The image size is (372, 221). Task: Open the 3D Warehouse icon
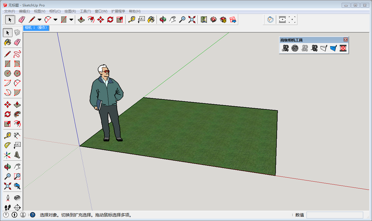point(214,20)
